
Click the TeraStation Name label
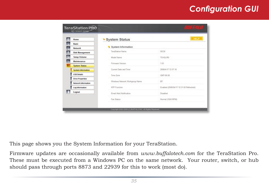pos(118,51)
